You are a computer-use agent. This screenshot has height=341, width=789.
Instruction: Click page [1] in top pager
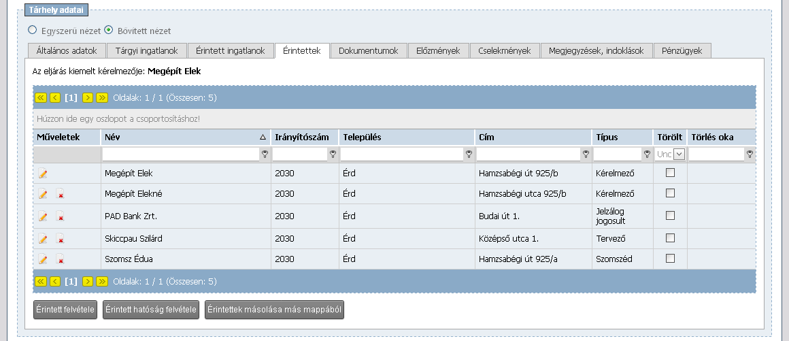(x=71, y=98)
